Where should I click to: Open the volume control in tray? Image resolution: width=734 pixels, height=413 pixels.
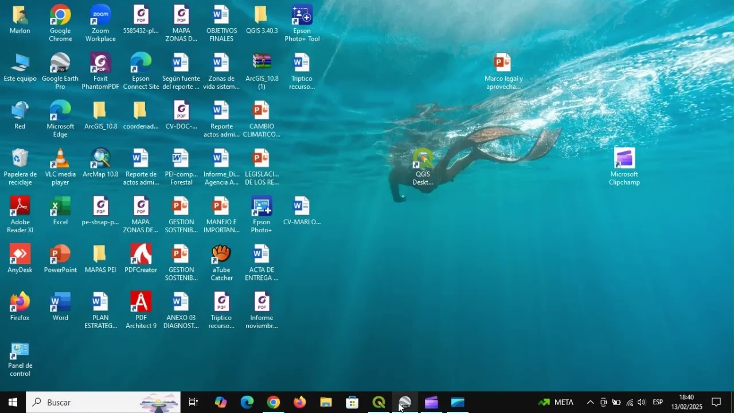pyautogui.click(x=641, y=402)
